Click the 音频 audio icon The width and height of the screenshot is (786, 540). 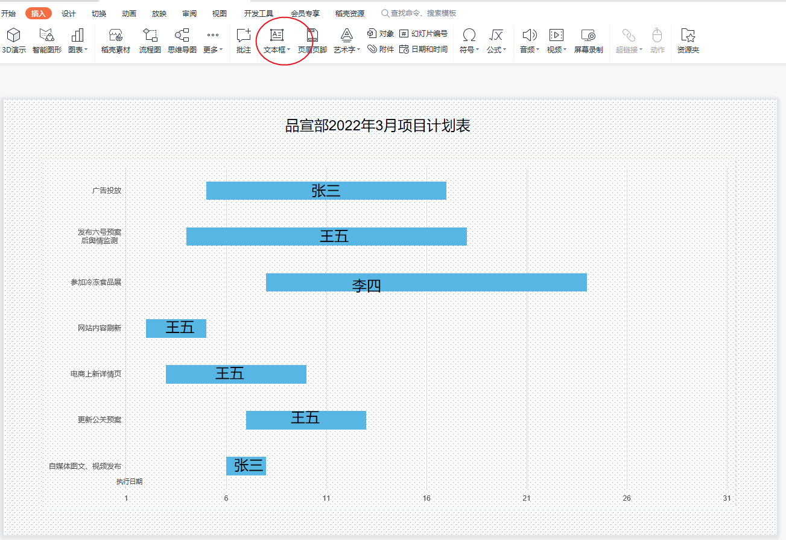529,36
